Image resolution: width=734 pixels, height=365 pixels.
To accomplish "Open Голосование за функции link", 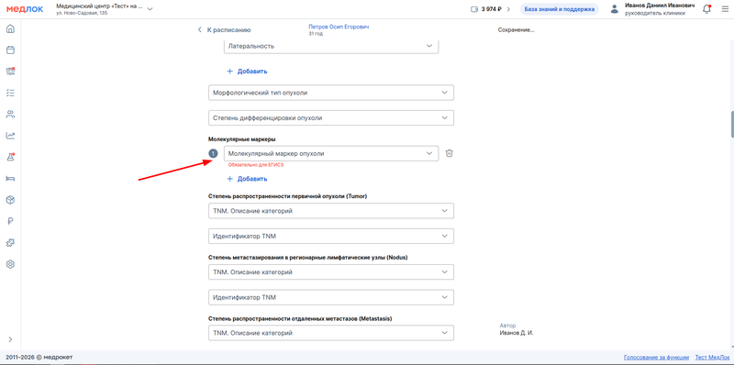I will coord(656,358).
